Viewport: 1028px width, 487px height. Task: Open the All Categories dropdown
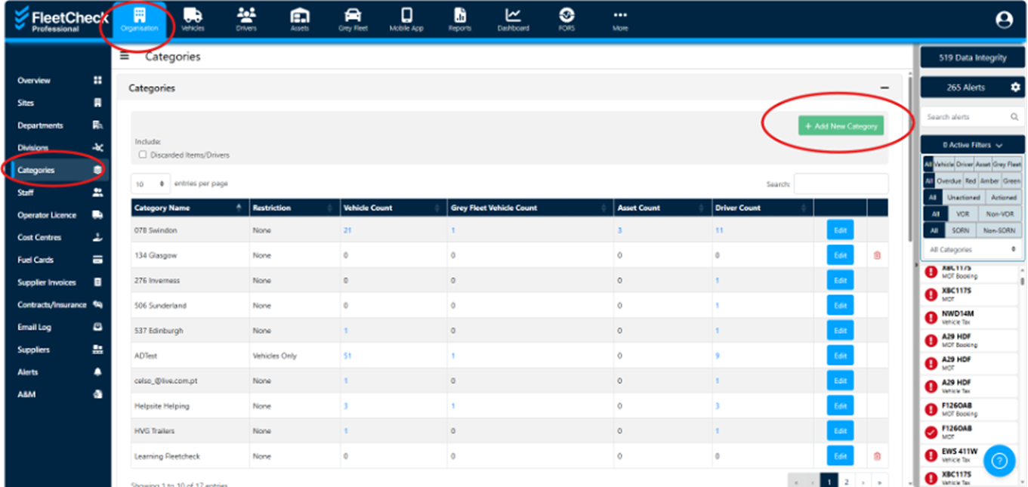pyautogui.click(x=971, y=249)
